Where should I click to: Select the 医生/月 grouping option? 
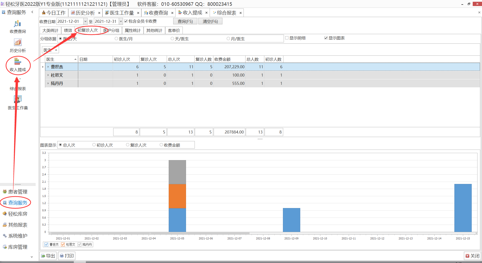(x=116, y=39)
